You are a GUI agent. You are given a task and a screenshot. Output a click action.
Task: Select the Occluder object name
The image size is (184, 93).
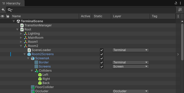[42, 91]
